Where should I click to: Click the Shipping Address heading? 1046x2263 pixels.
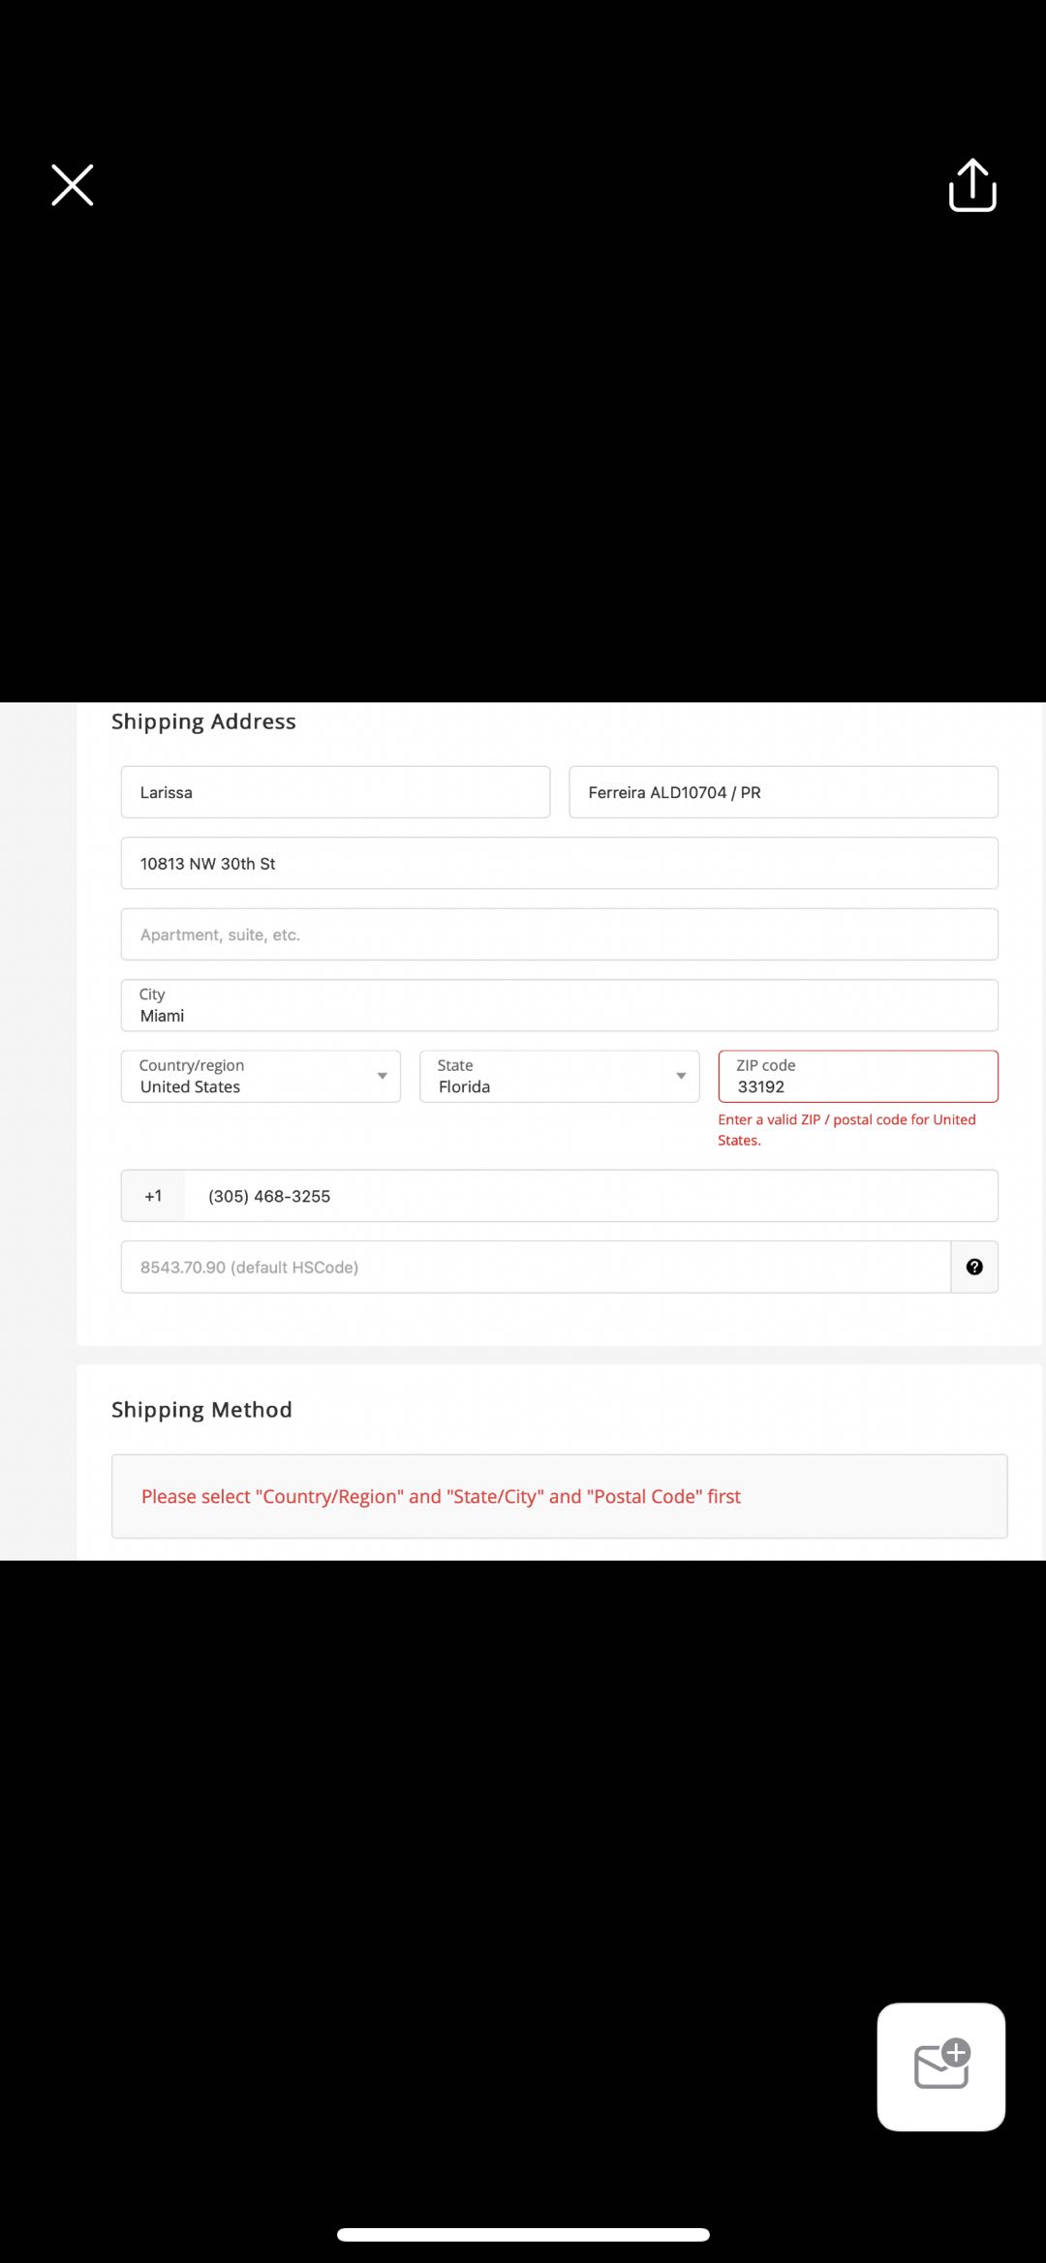(203, 721)
